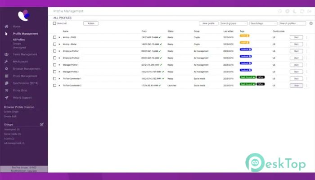Screen dimensions: 315x180
Task: Start the Manager Profile 1 profile
Action: point(296,65)
